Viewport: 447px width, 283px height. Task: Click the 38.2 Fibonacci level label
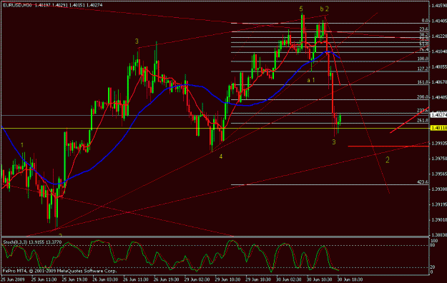[423, 35]
